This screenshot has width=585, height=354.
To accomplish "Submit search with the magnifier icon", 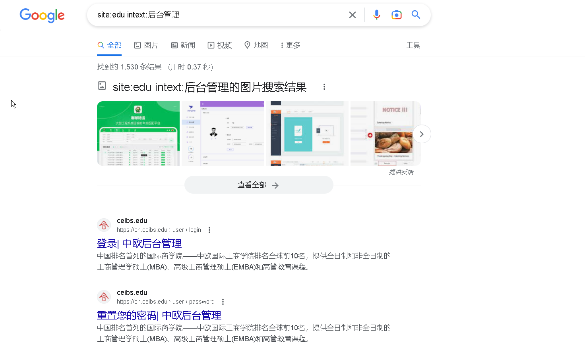I will click(x=416, y=15).
